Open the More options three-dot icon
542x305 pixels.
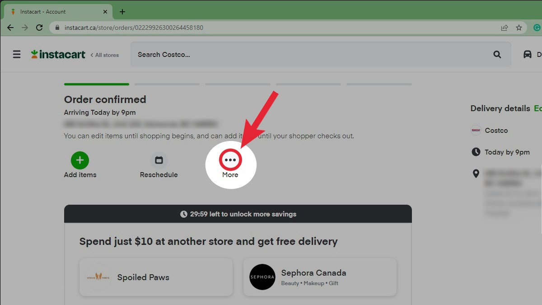230,160
